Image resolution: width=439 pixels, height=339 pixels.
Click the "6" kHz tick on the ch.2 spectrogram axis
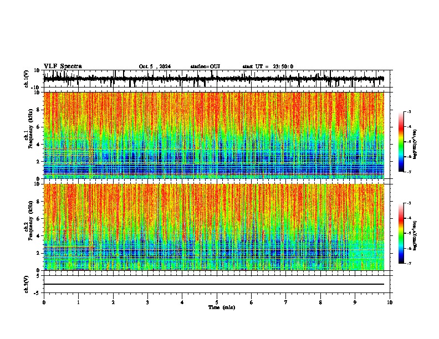coord(38,218)
